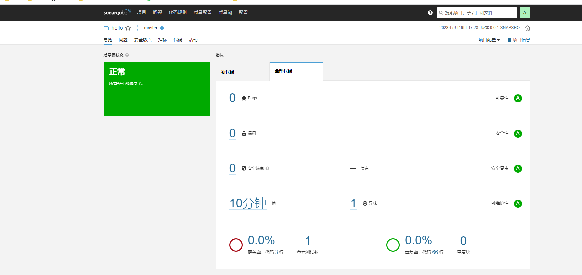Click the code smell radiation icon
Viewport: 582px width, 275px height.
(x=365, y=203)
